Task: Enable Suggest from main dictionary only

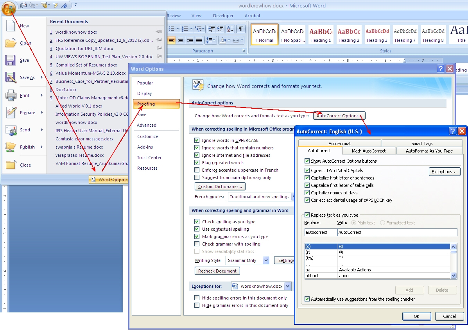Action: [197, 178]
